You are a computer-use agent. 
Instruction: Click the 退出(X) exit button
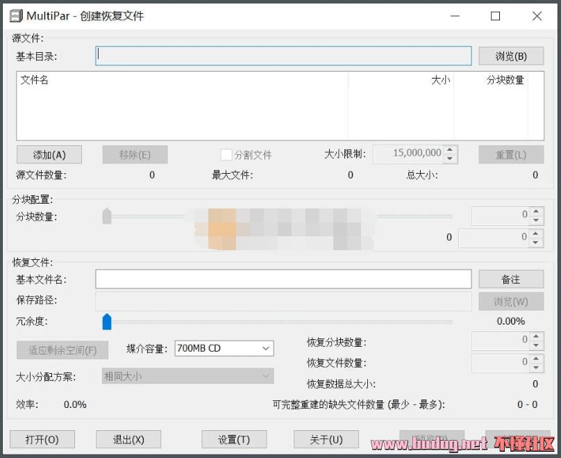[x=128, y=439]
